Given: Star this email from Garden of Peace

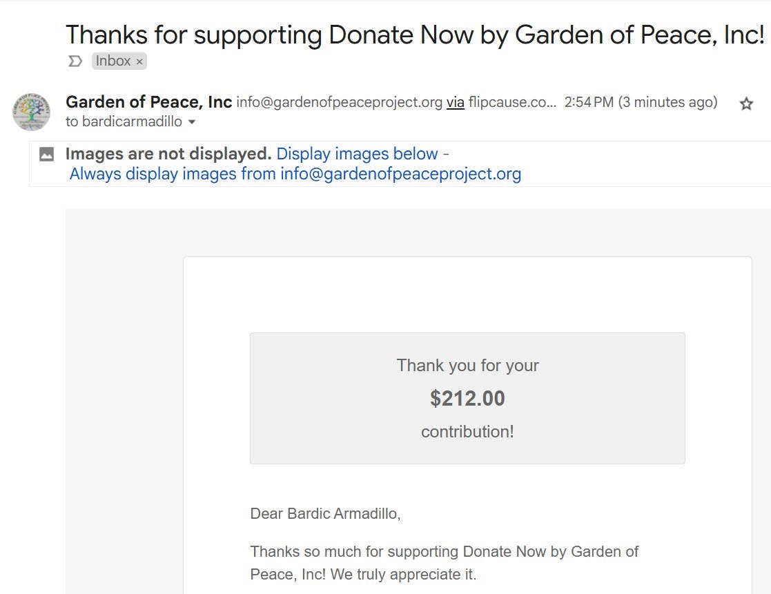Looking at the screenshot, I should [746, 104].
